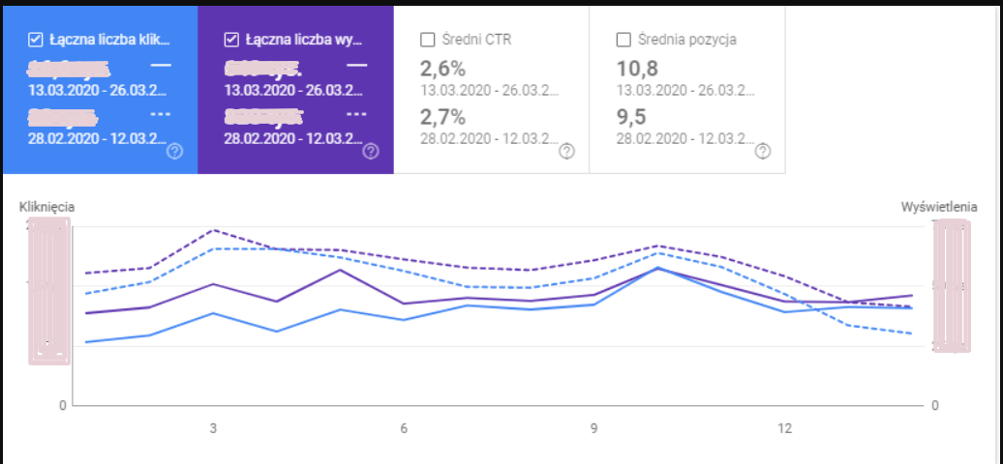Click the 10,8 average position value
This screenshot has height=464, width=1003.
click(637, 69)
